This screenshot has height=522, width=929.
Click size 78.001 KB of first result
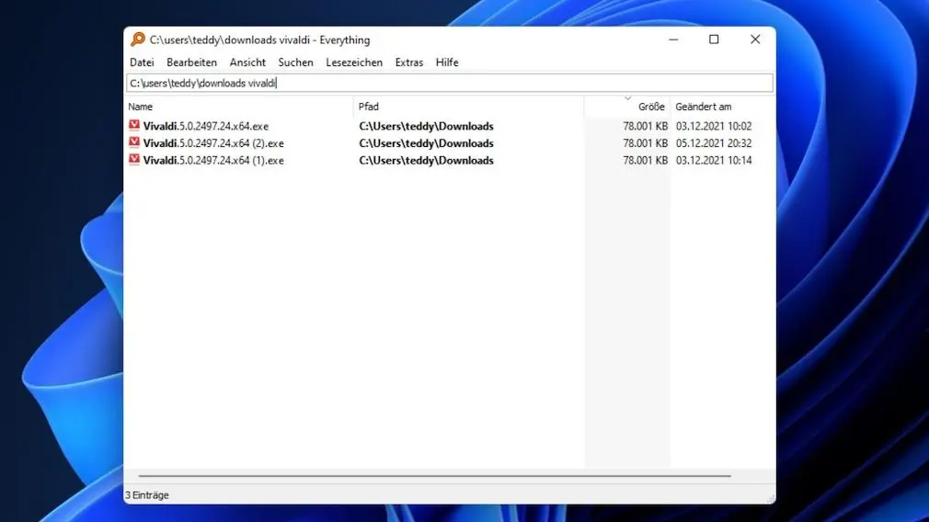645,126
